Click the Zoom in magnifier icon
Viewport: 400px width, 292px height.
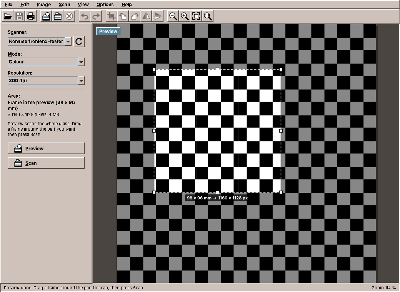pyautogui.click(x=185, y=16)
